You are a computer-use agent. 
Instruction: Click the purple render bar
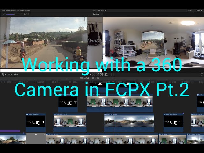pos(10,131)
